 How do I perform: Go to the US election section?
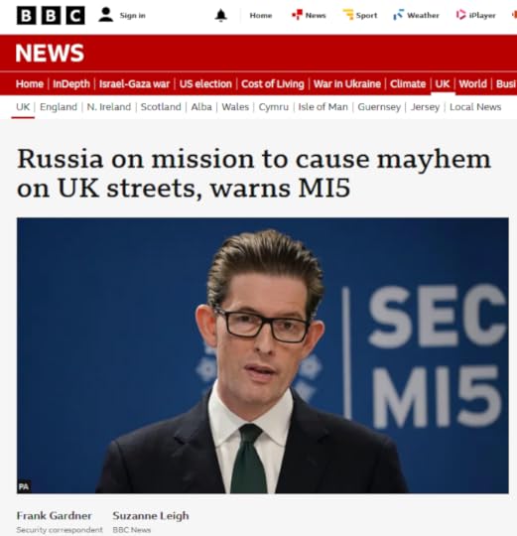point(205,83)
